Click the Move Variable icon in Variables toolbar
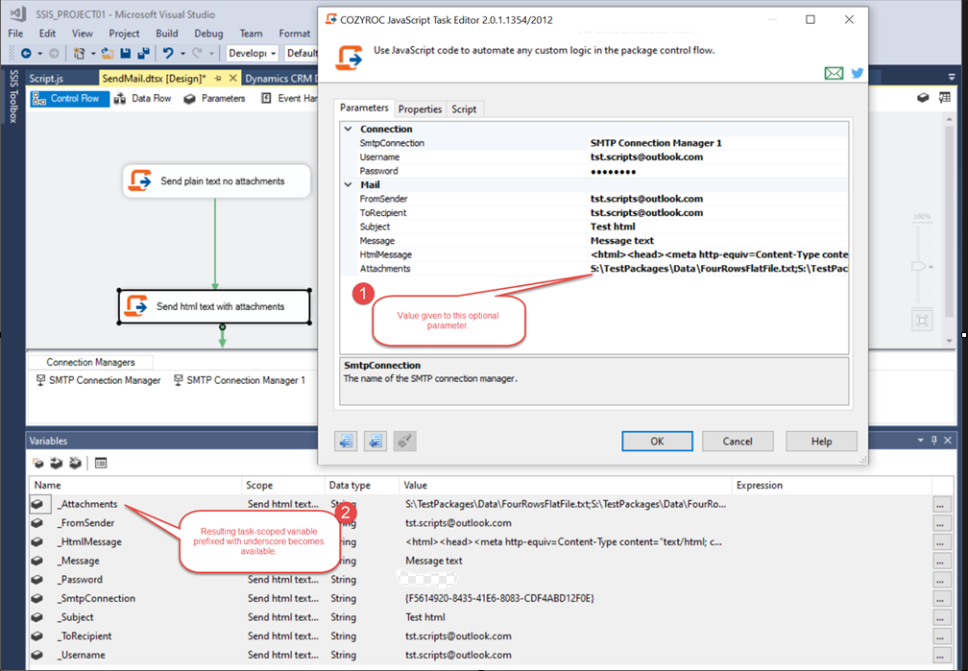Image resolution: width=968 pixels, height=671 pixels. click(x=57, y=463)
